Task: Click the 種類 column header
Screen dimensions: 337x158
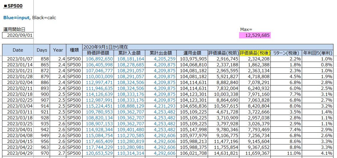Action: click(x=74, y=50)
